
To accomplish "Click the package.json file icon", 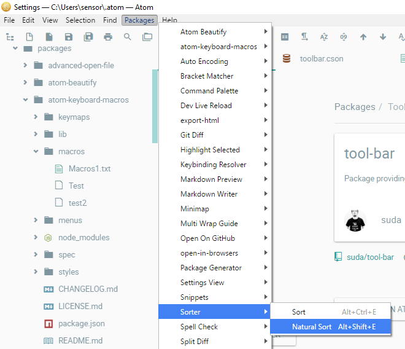I will tap(48, 324).
